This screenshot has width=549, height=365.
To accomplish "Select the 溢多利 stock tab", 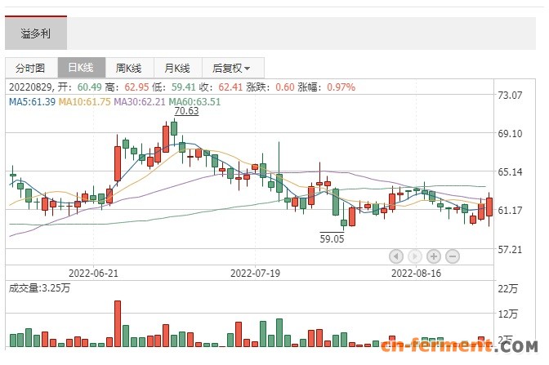I will [x=36, y=33].
